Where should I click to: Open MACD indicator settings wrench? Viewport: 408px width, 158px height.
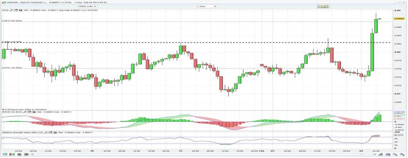(25, 112)
